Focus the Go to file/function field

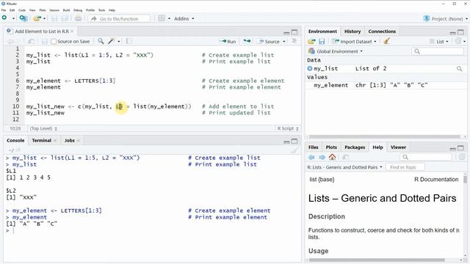(119, 18)
